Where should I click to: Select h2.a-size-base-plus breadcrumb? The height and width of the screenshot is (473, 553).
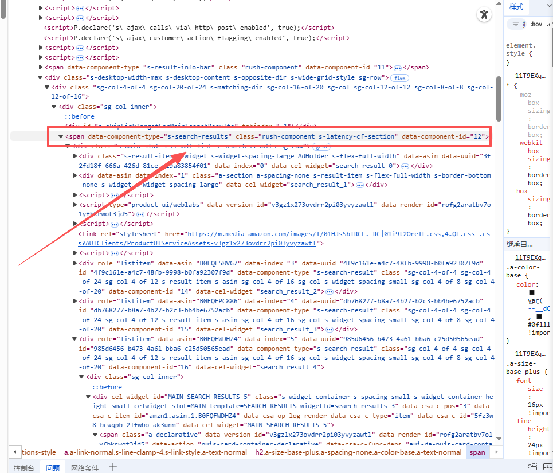click(x=358, y=452)
